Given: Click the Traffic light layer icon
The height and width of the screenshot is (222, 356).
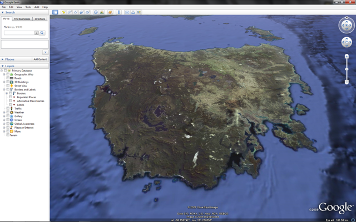Looking at the screenshot, I should pos(12,109).
